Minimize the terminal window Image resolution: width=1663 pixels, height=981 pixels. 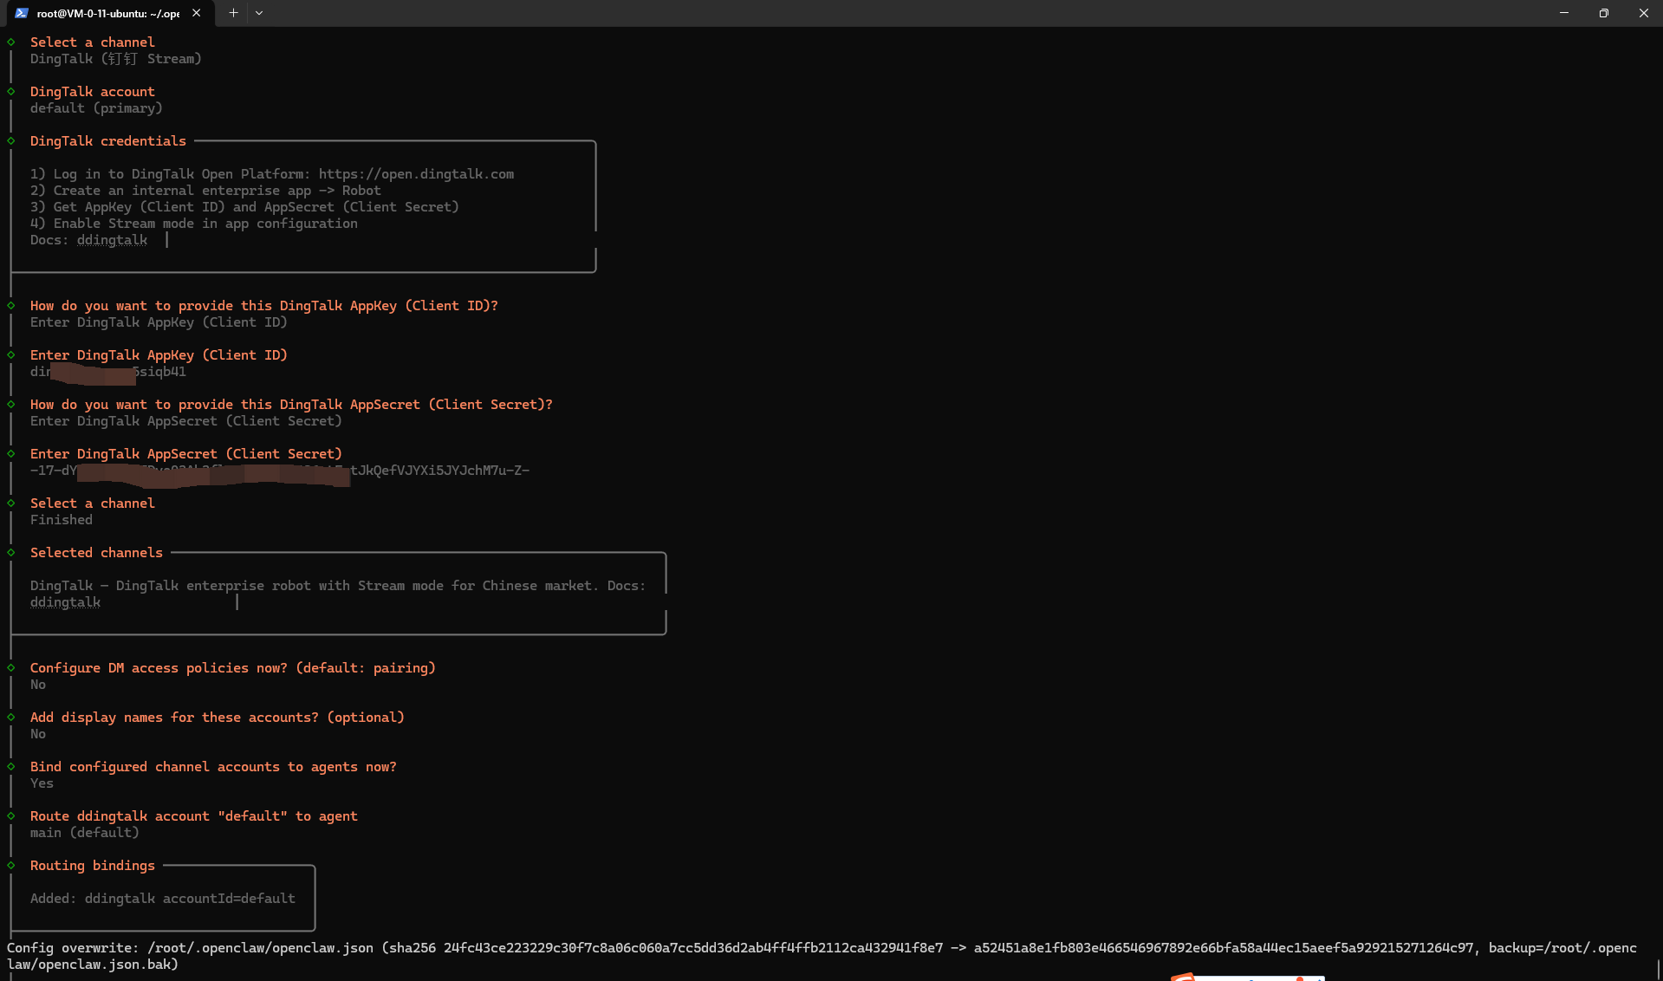point(1564,13)
